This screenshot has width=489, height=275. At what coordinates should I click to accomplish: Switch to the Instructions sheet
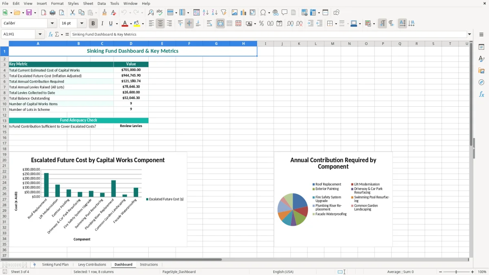click(x=149, y=264)
